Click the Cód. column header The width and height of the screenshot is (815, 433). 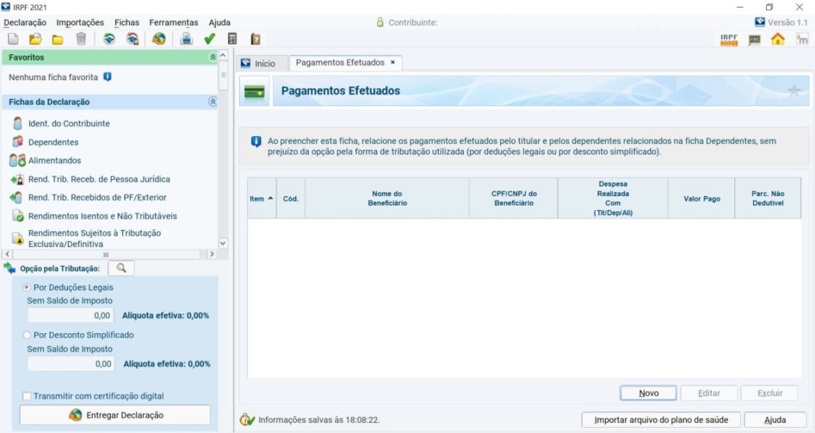click(x=291, y=198)
